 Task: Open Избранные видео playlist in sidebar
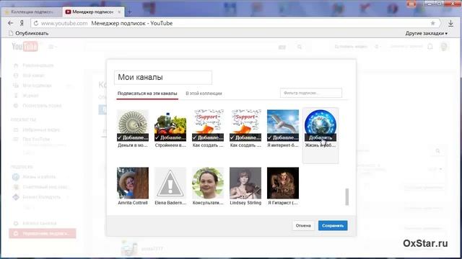[41, 129]
